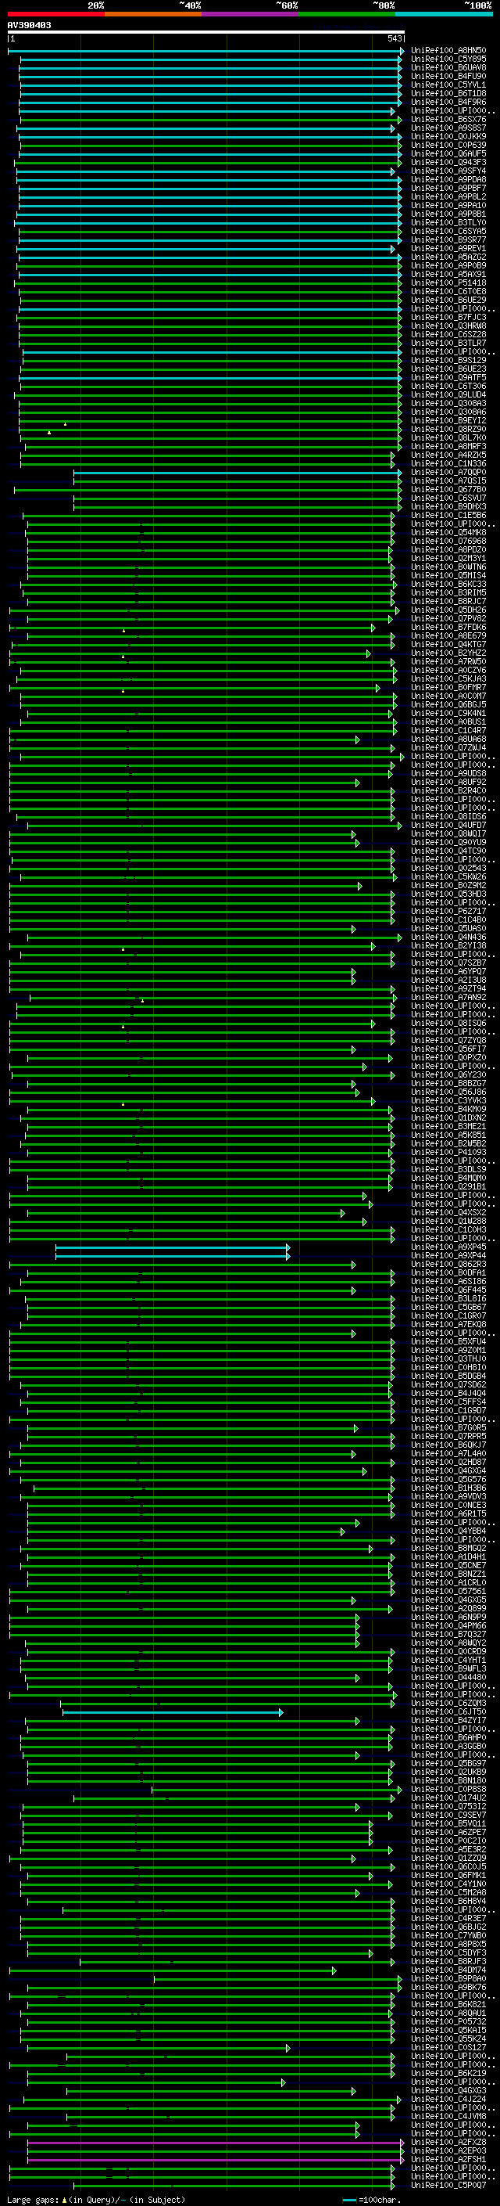Click the query name AV390403
500x2206 pixels.
[29, 26]
